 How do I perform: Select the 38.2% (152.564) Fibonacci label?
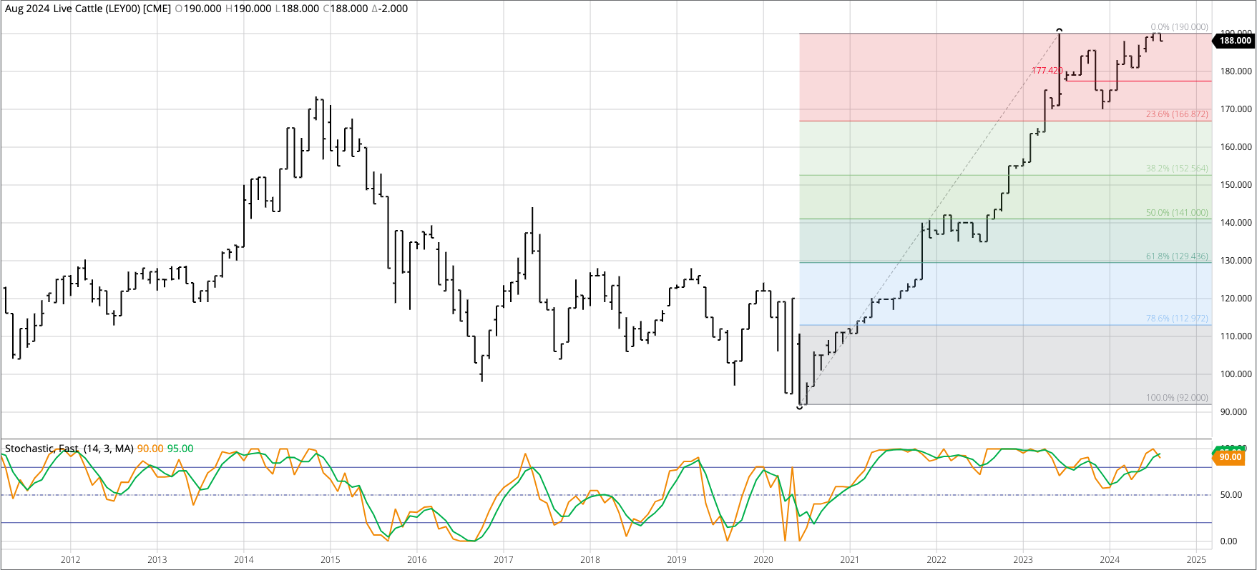1177,169
